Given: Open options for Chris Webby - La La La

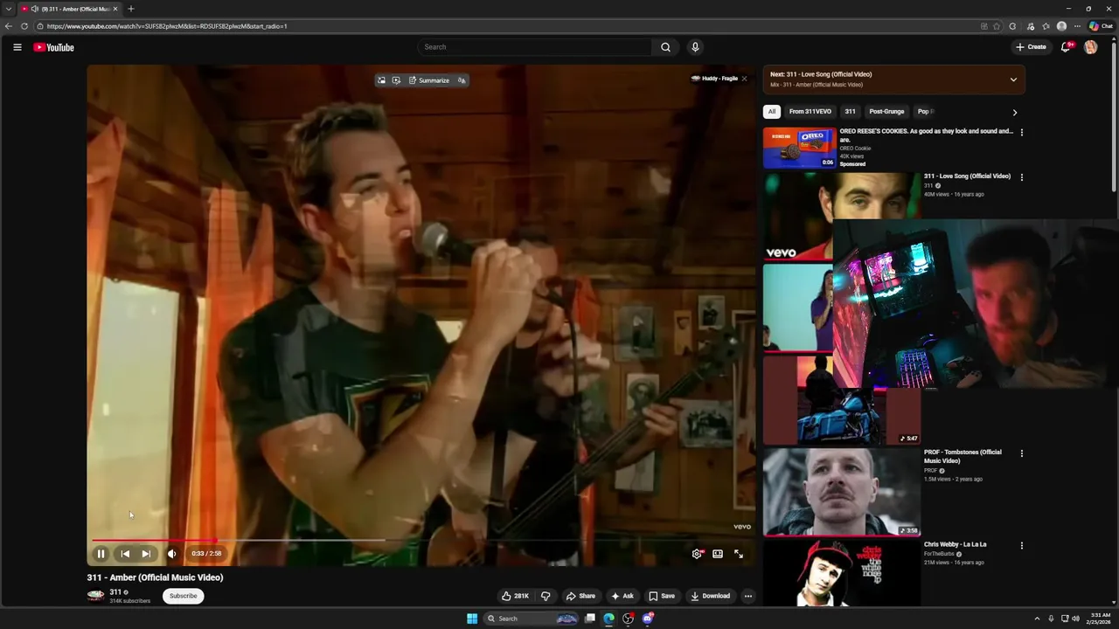Looking at the screenshot, I should [x=1021, y=546].
